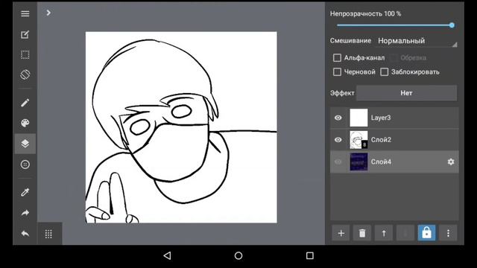Image resolution: width=477 pixels, height=268 pixels.
Task: Click the Эффект Нет button
Action: [406, 93]
